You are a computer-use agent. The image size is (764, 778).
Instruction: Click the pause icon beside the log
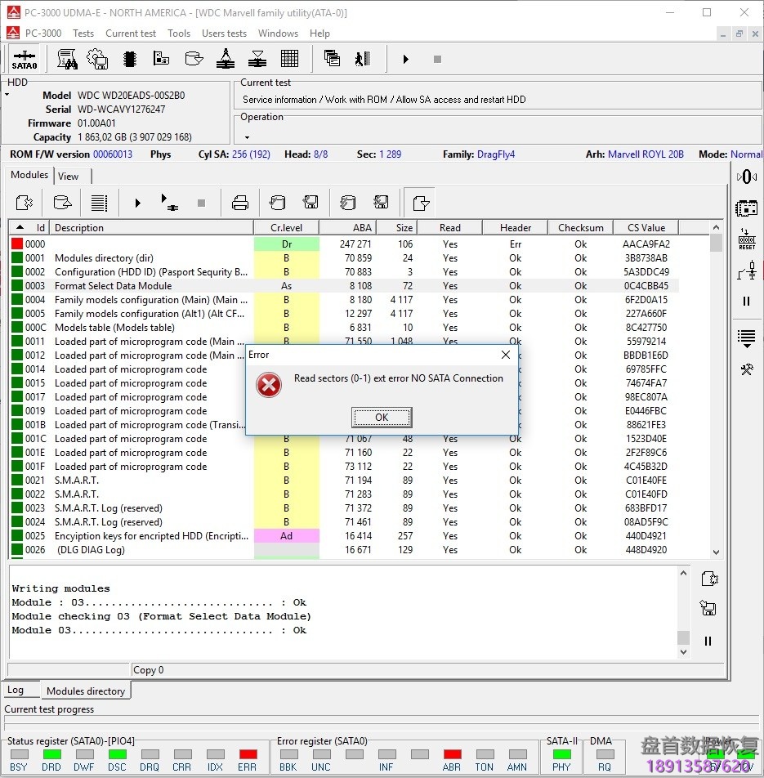[708, 642]
